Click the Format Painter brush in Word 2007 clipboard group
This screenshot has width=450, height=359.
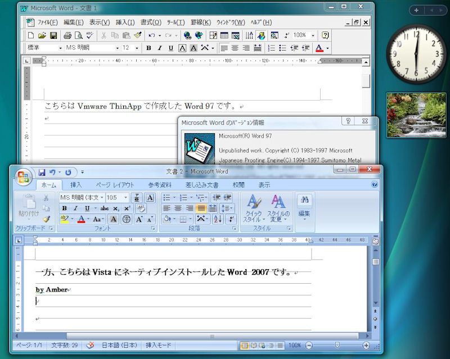46,219
